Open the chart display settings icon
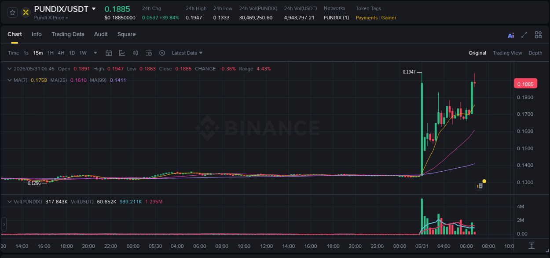The height and width of the screenshot is (258, 550). (x=149, y=53)
